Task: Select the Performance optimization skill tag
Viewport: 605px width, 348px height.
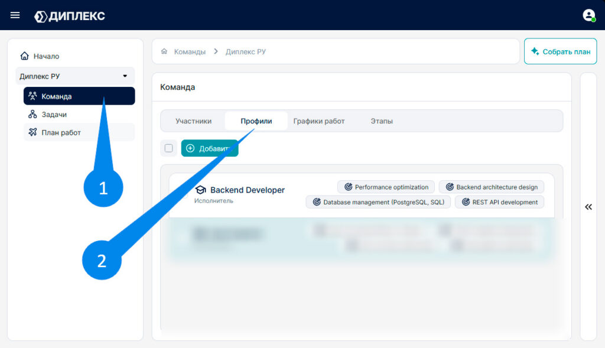Action: pos(386,187)
